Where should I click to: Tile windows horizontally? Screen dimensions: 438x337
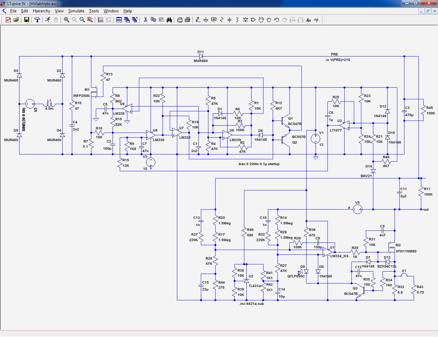point(119,20)
